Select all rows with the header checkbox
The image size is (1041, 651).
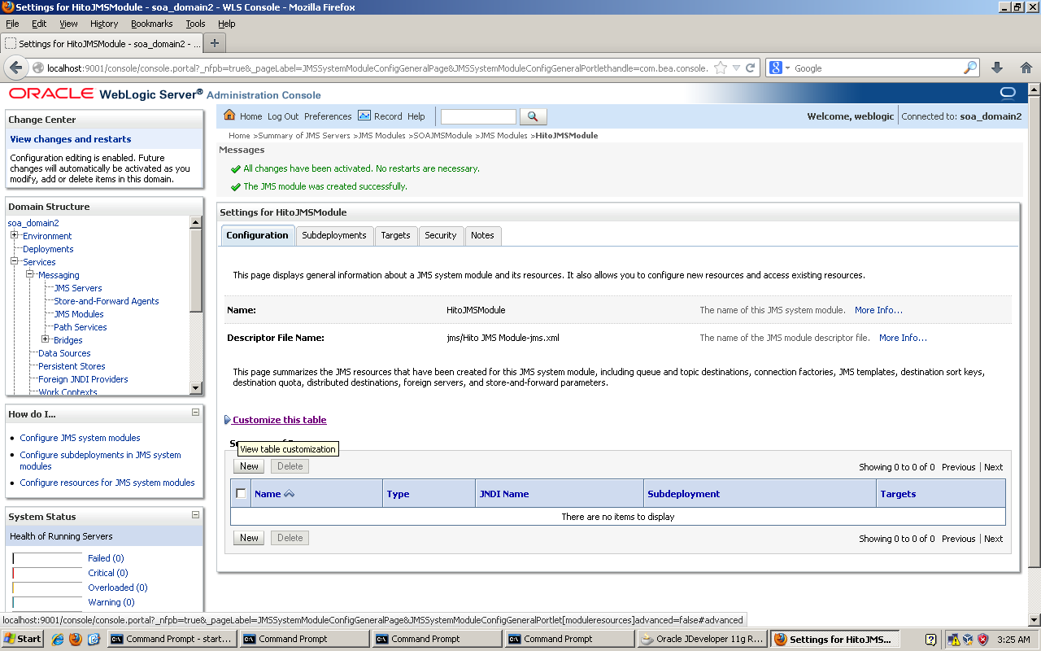click(241, 492)
